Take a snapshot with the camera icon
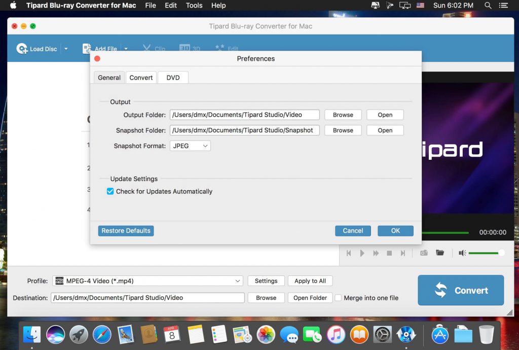This screenshot has width=519, height=350. pos(424,253)
